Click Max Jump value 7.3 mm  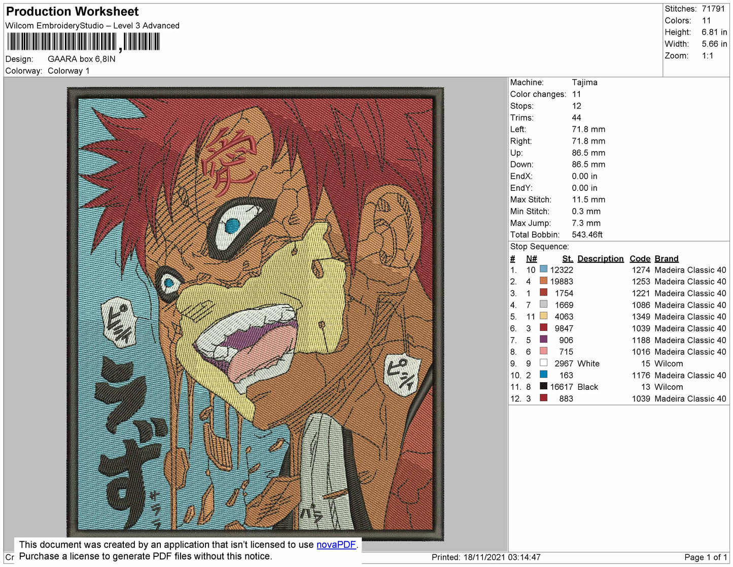[586, 223]
